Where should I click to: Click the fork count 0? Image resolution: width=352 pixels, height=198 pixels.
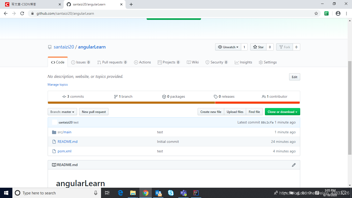click(x=296, y=47)
